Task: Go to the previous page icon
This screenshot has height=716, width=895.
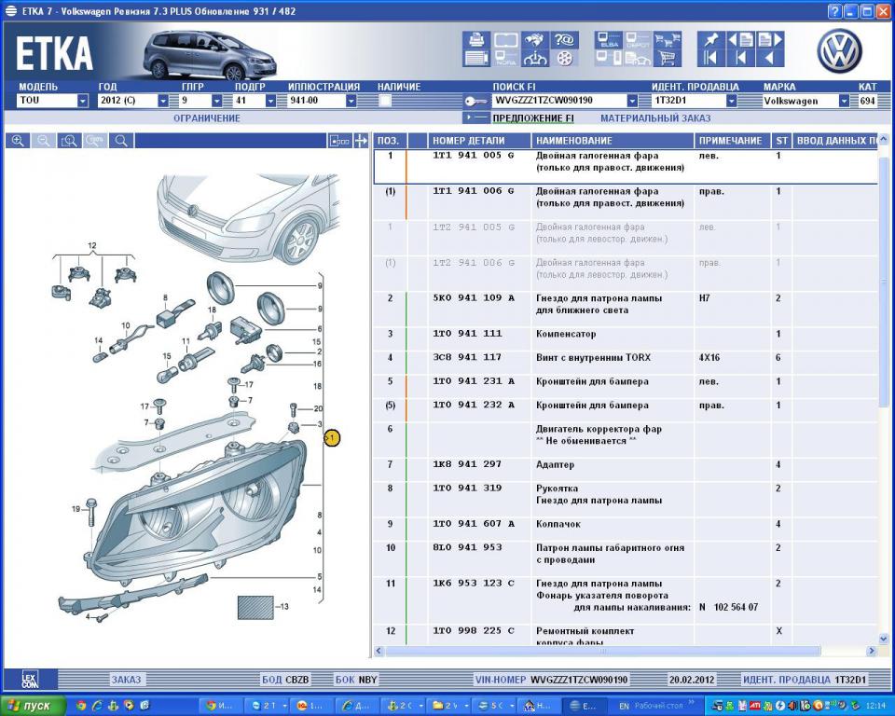Action: tap(740, 39)
